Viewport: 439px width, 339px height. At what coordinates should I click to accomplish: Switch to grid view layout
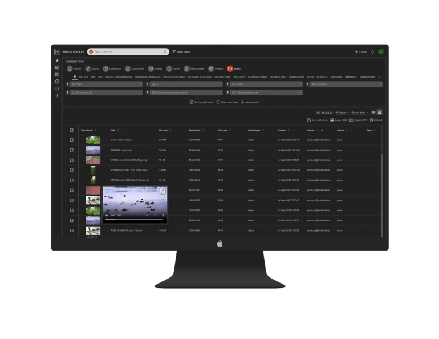pos(373,112)
